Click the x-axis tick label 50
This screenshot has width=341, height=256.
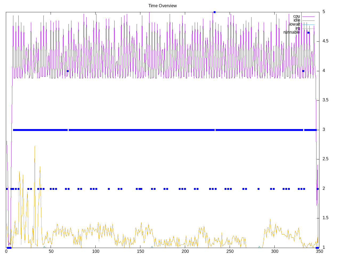click(51, 251)
